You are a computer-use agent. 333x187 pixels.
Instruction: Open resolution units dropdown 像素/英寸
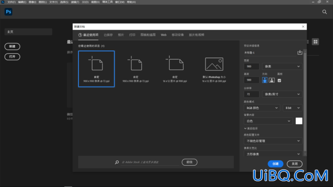tap(282, 94)
